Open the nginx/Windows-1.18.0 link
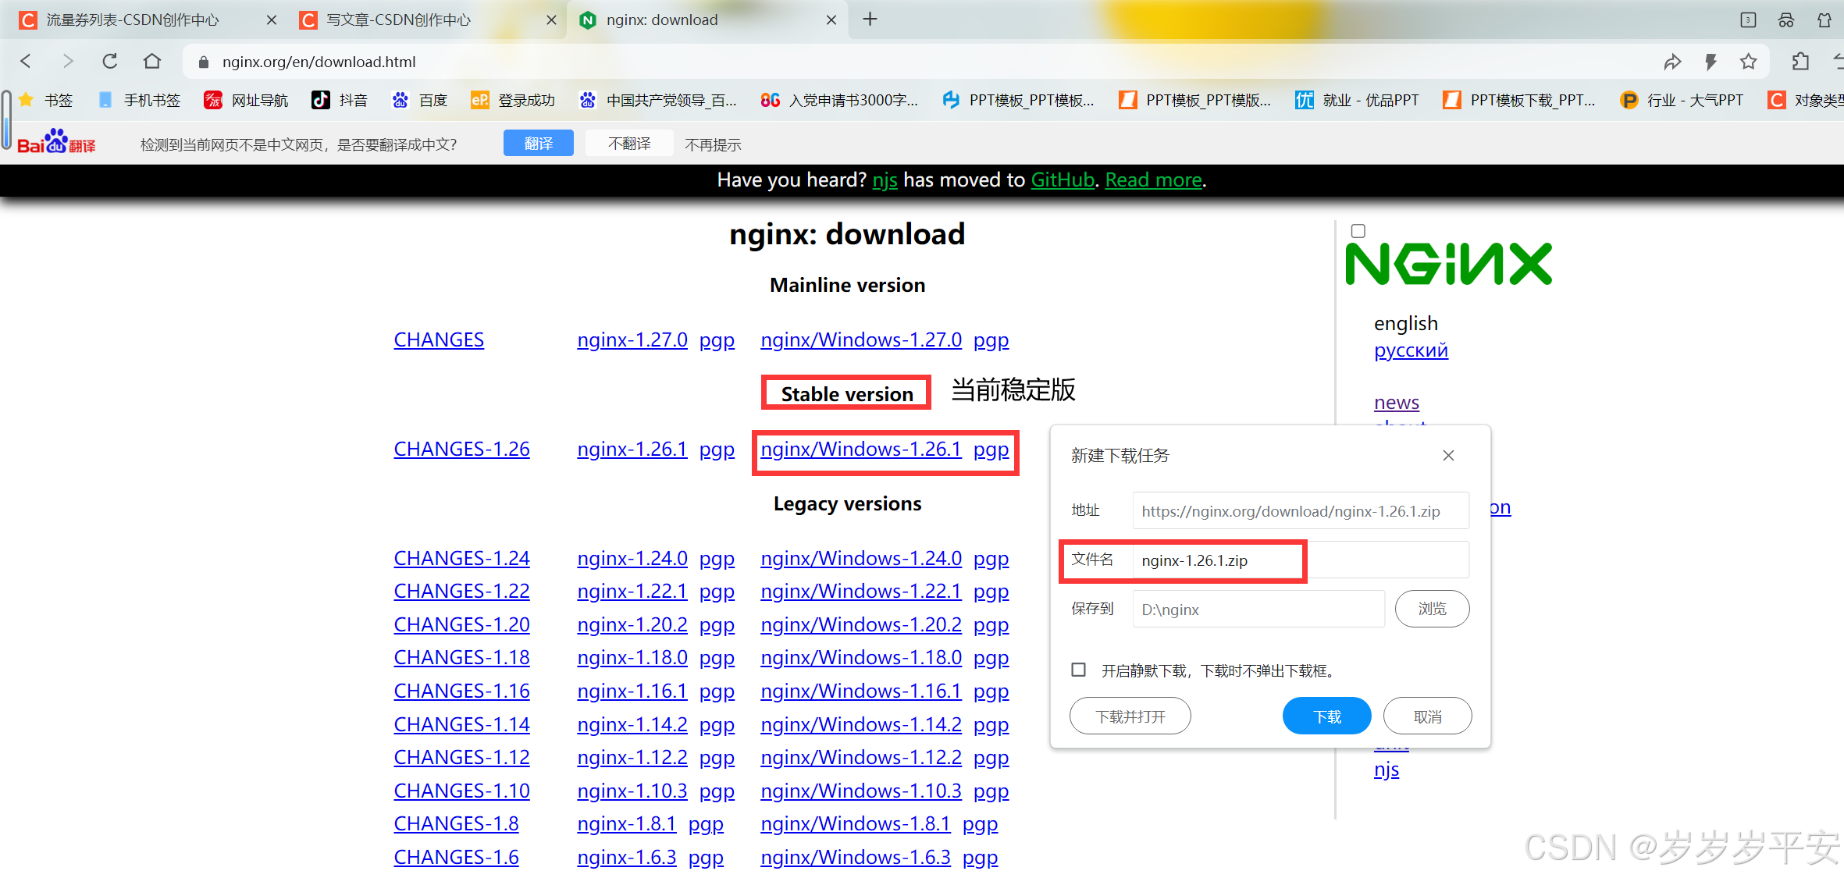This screenshot has width=1844, height=878. (x=861, y=658)
